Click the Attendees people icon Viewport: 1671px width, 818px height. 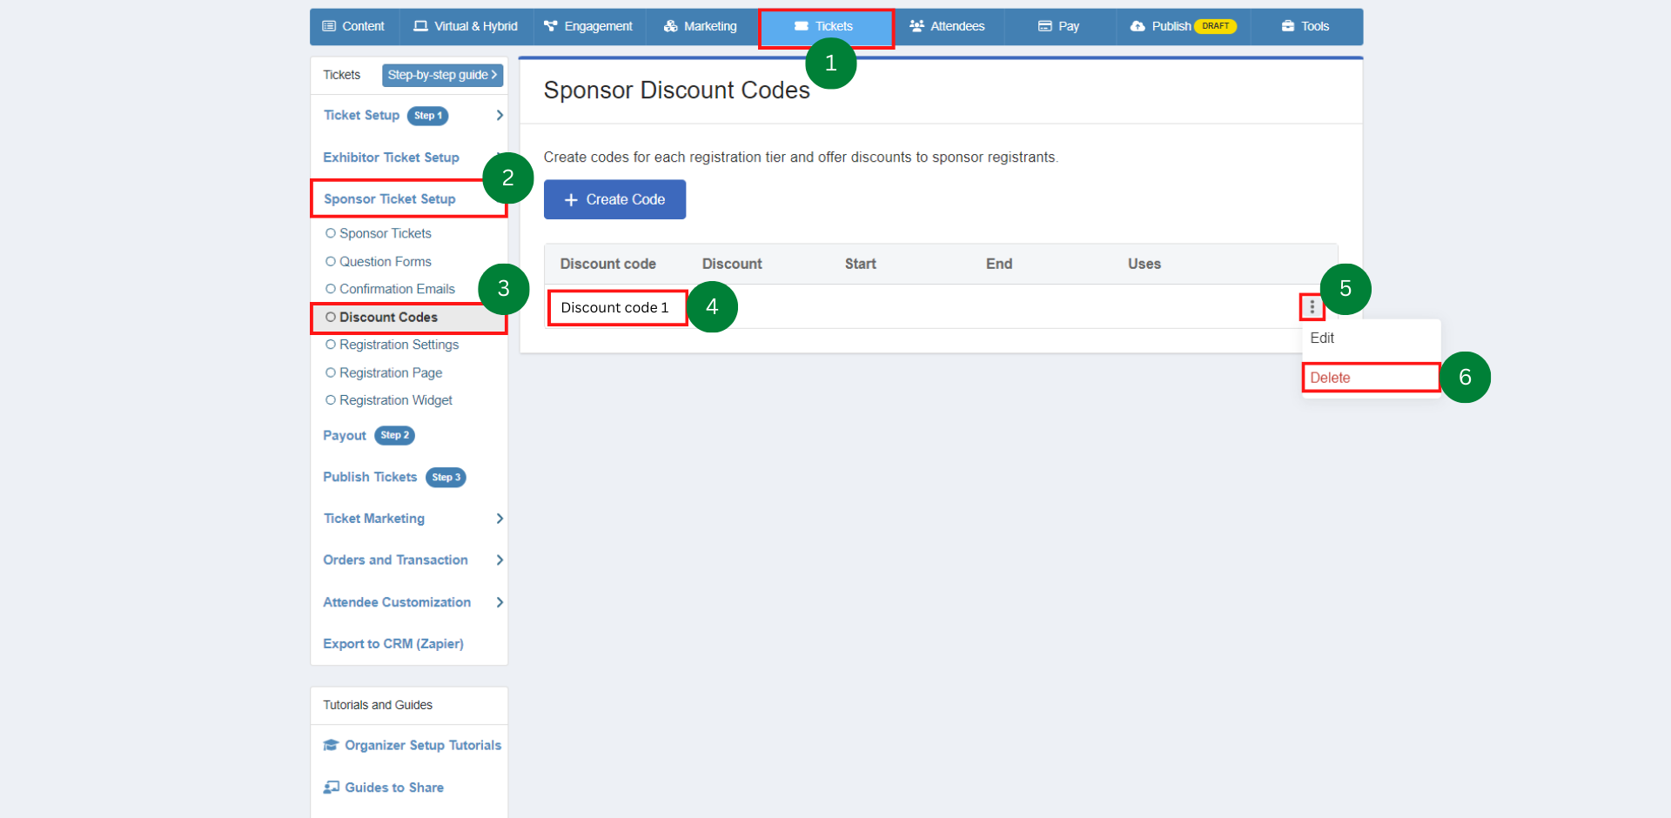(916, 26)
